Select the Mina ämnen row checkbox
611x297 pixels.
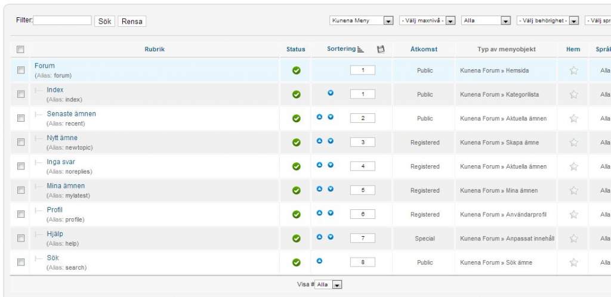click(21, 190)
